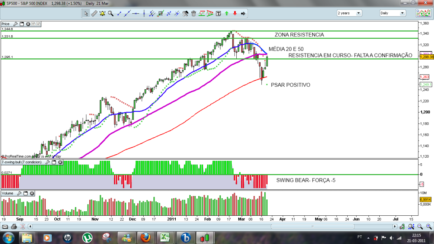
Task: Close the Volume indicator panel
Action: [x=32, y=193]
